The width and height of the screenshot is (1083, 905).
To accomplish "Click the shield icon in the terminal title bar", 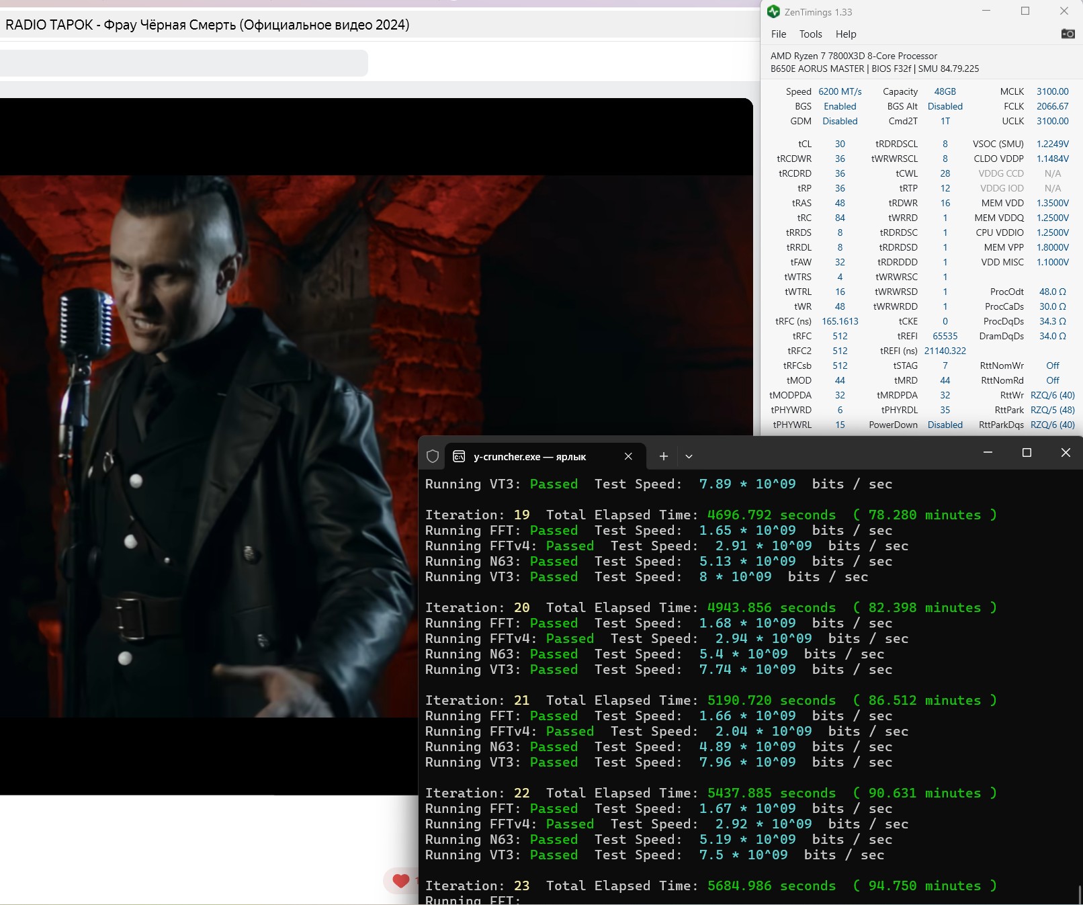I will (433, 456).
